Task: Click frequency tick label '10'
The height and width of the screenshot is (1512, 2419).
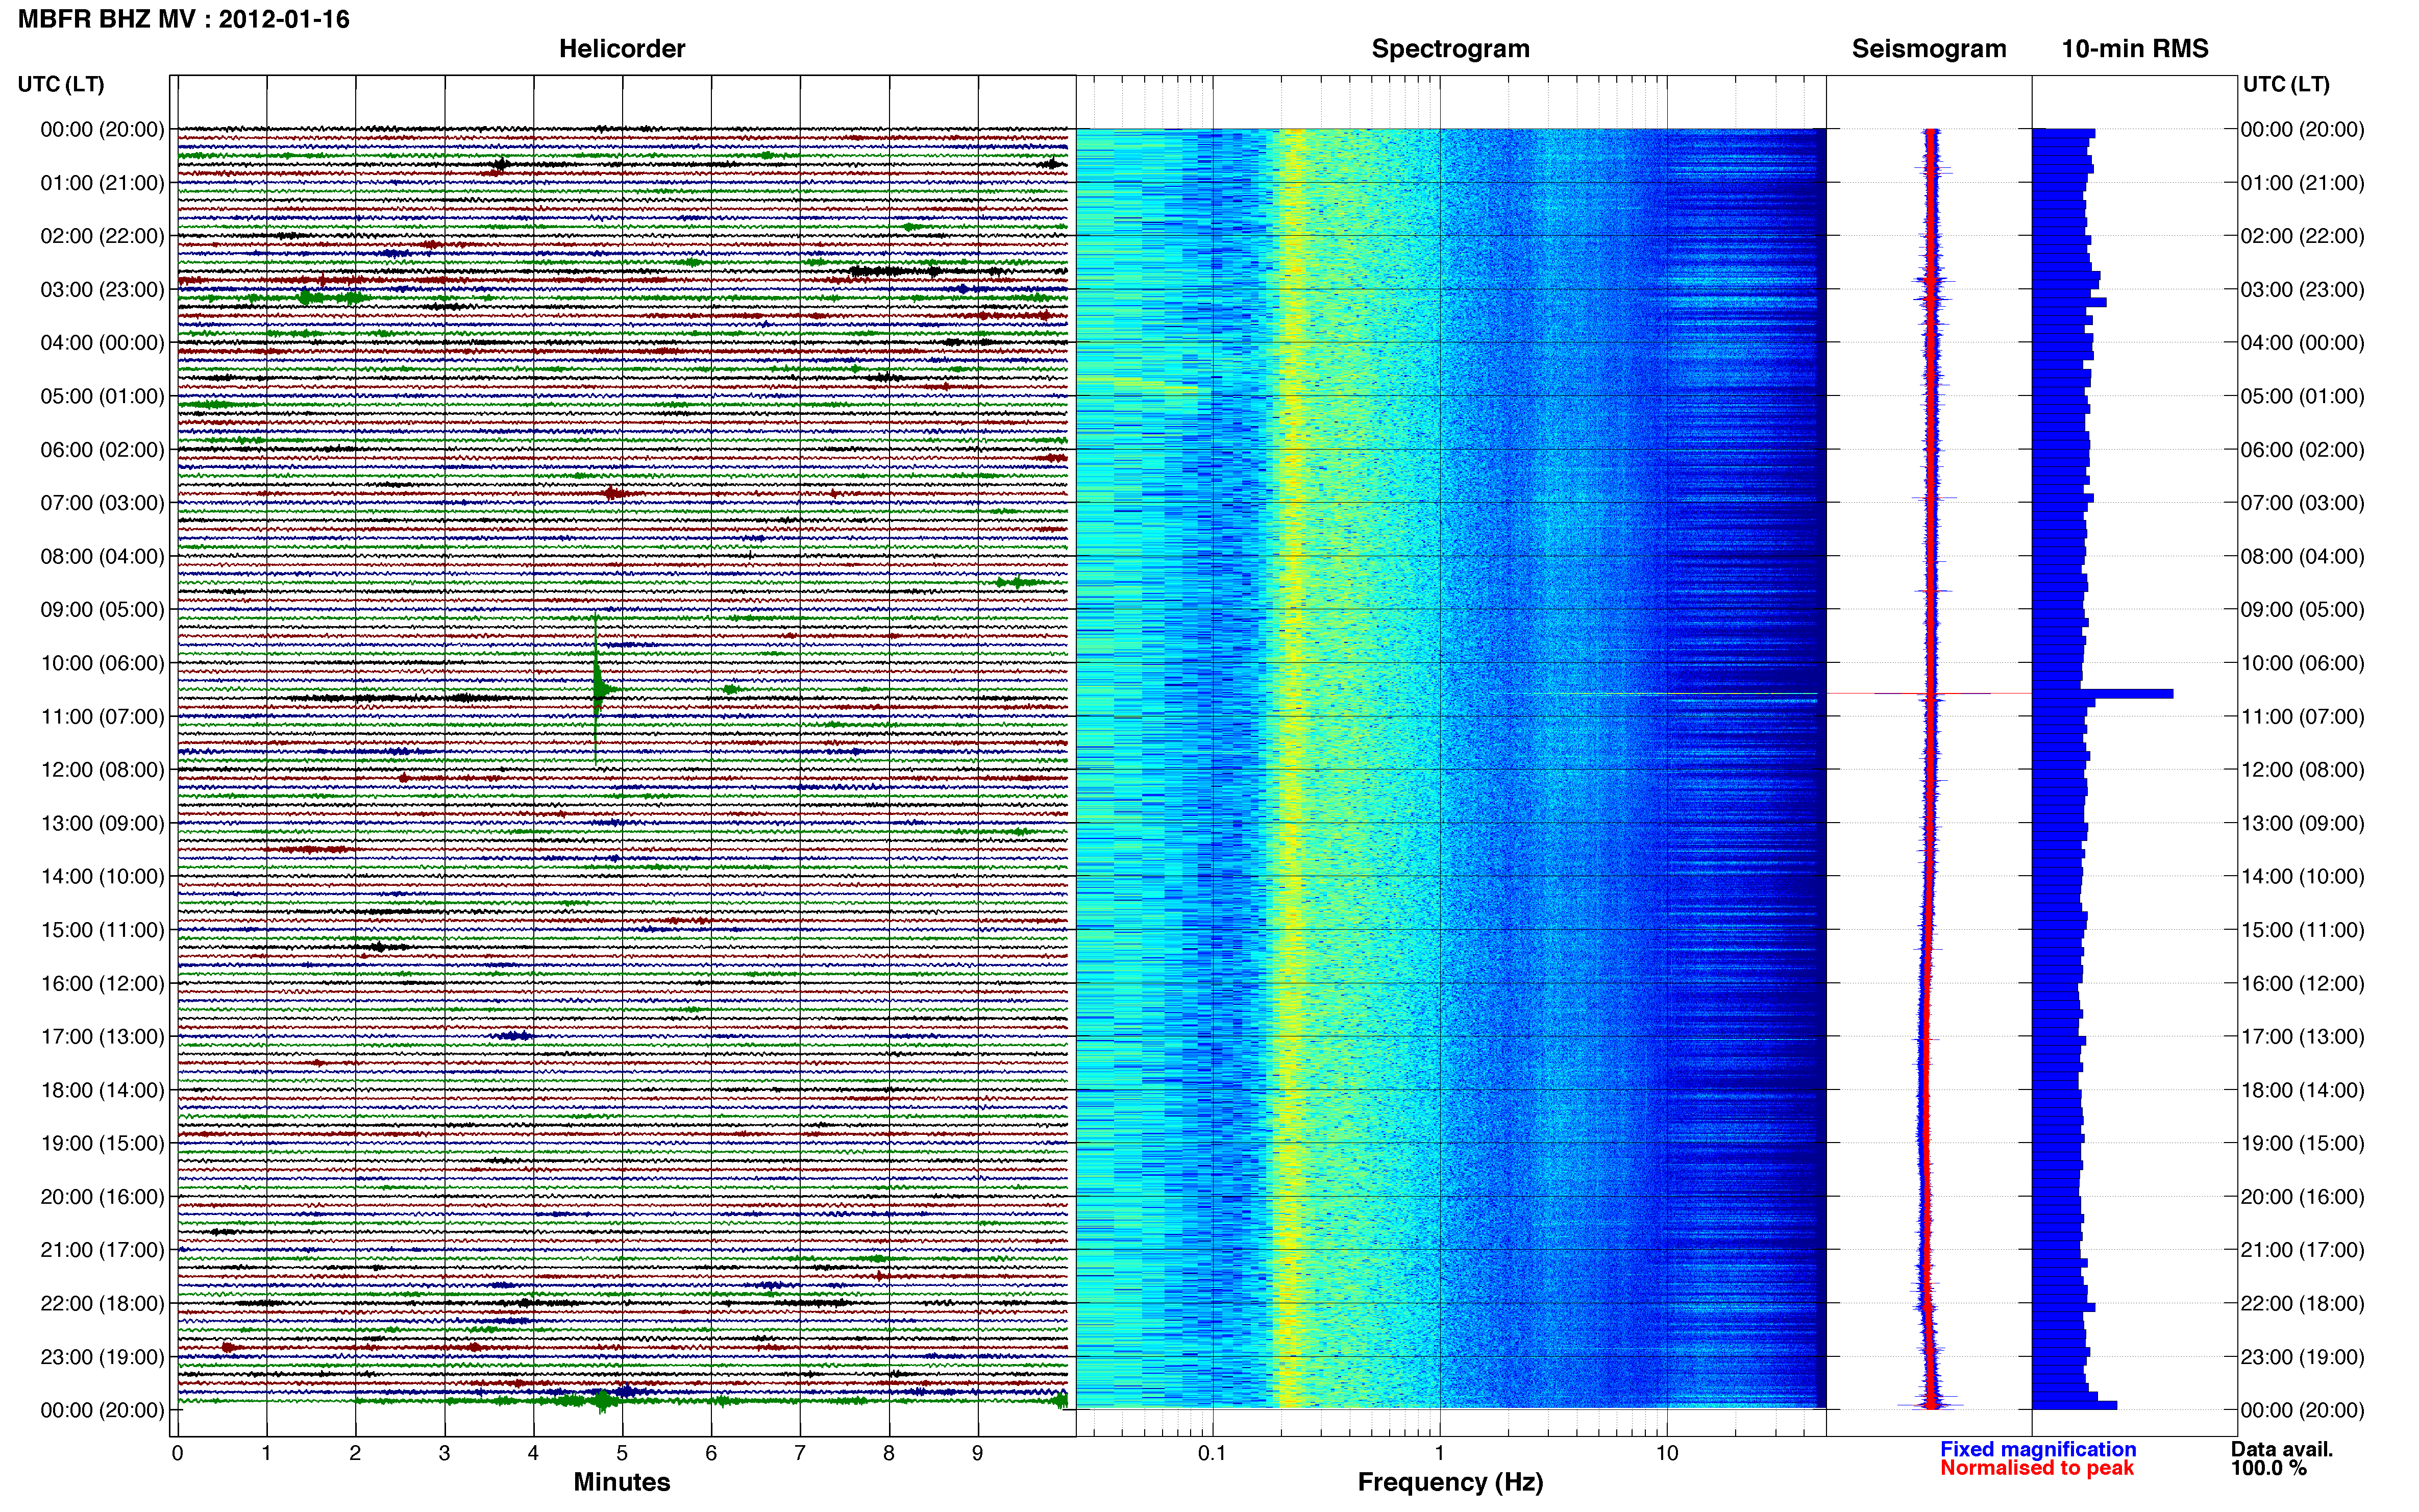Action: (1667, 1453)
